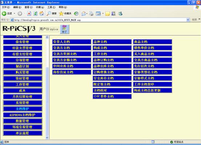Open 商品主档 master
This screenshot has height=145, width=201.
tap(153, 42)
